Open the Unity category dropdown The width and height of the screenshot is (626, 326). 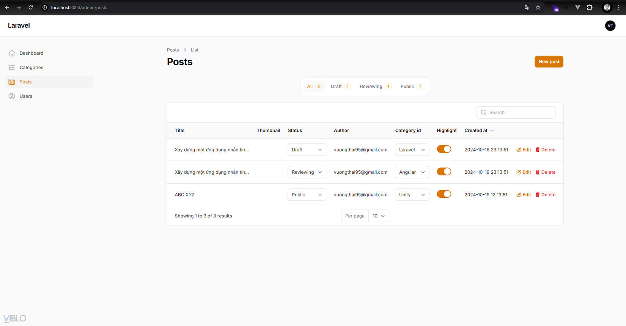[x=412, y=195]
